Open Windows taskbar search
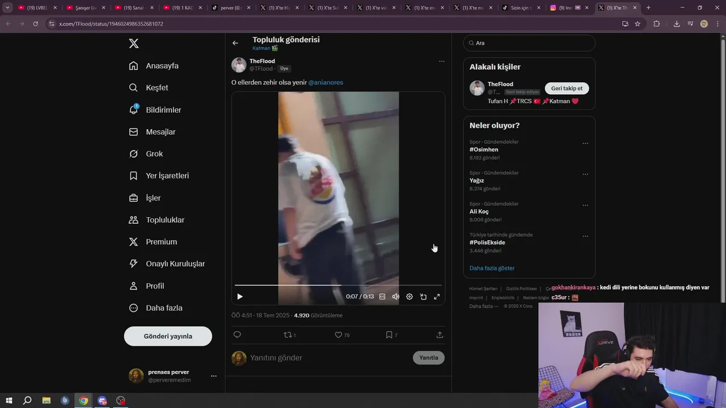 tap(27, 401)
